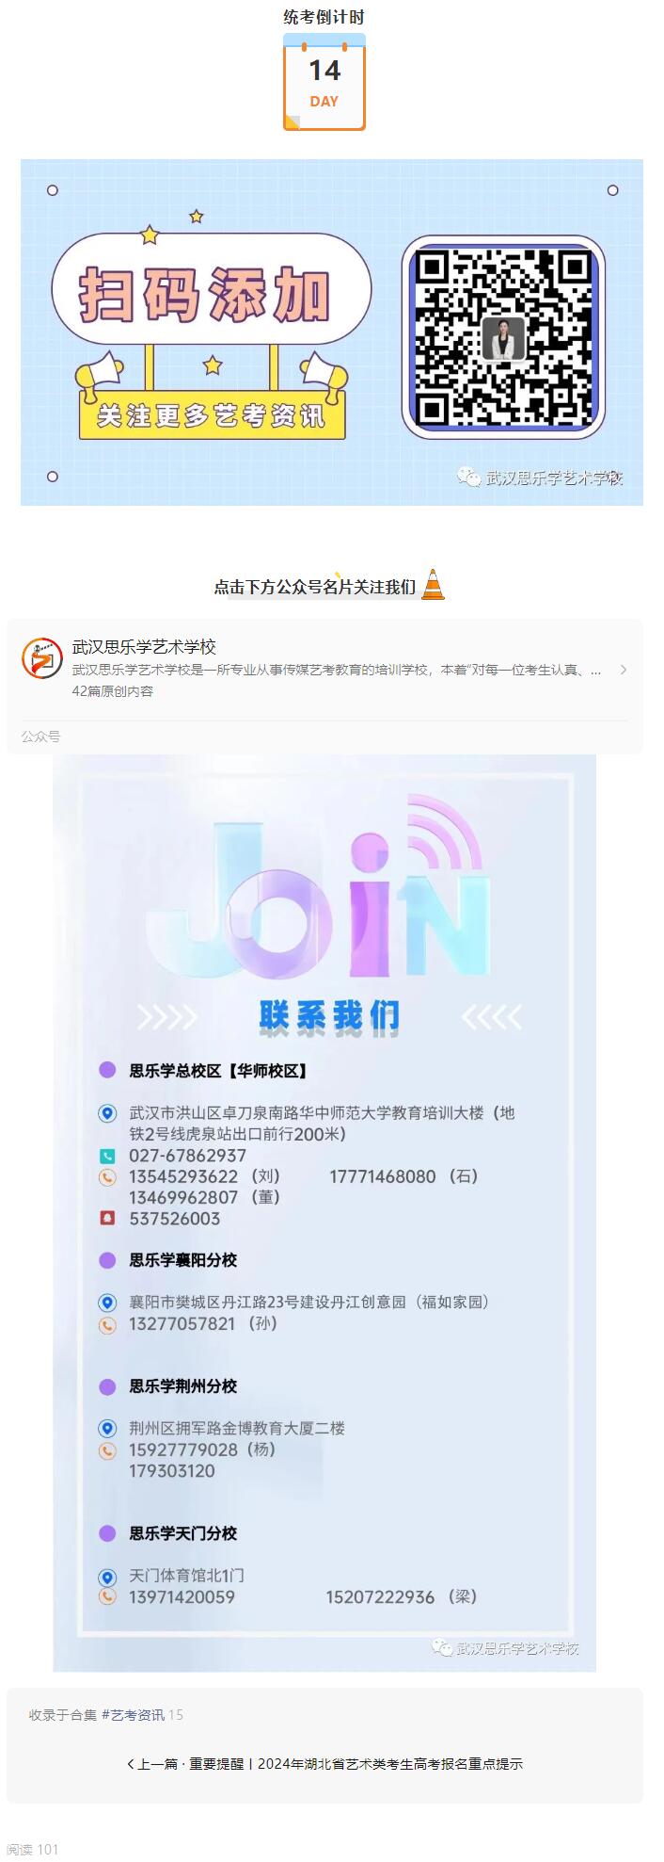Viewport: 664px width, 1862px height.
Task: Click the 关注更多艺考资讯 yellow sign
Action: 212,415
